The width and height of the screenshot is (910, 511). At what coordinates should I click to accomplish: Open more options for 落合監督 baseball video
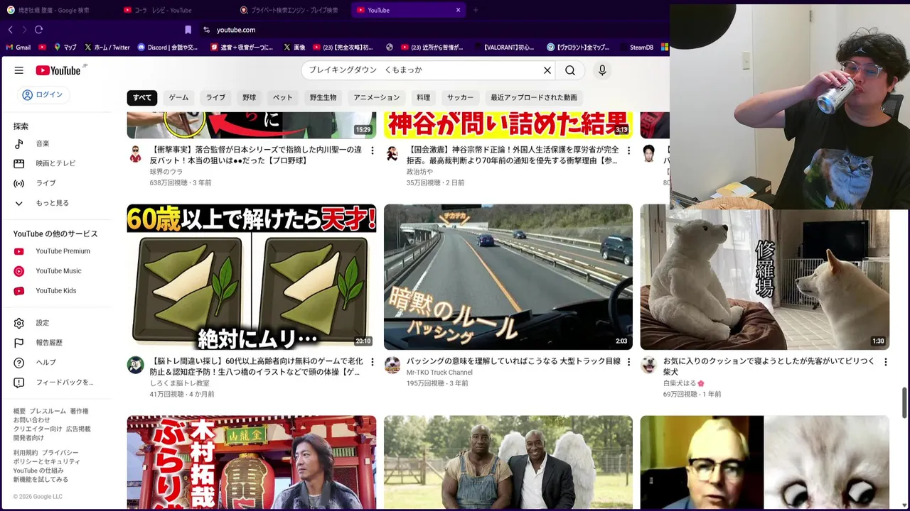pos(372,151)
